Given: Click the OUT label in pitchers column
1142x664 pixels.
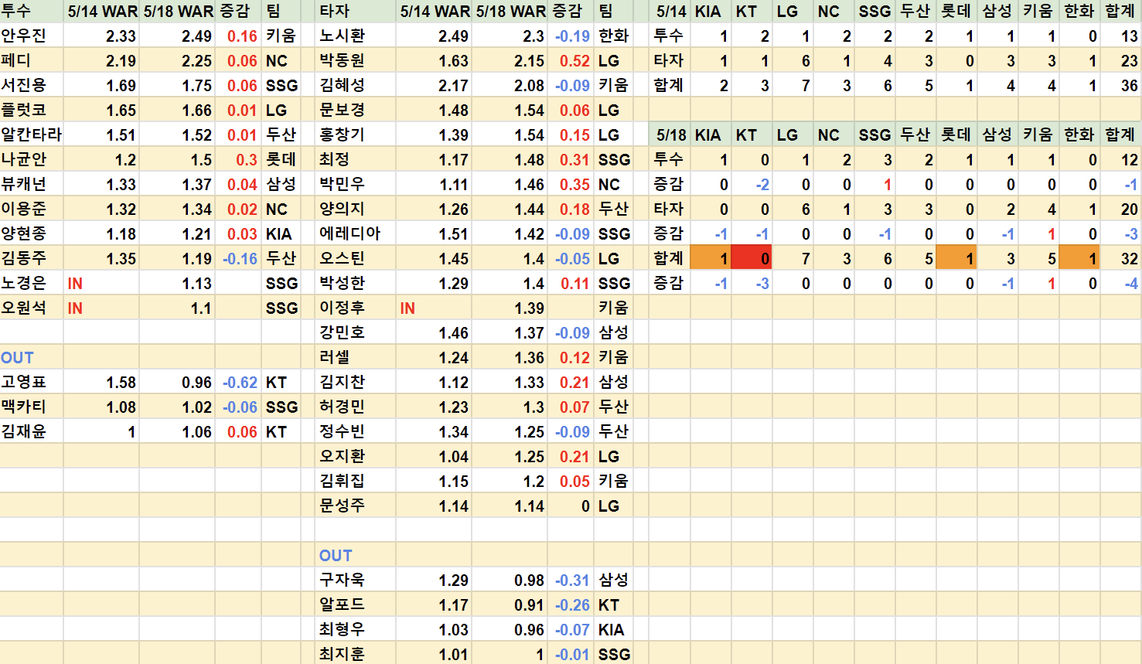Looking at the screenshot, I should point(18,358).
